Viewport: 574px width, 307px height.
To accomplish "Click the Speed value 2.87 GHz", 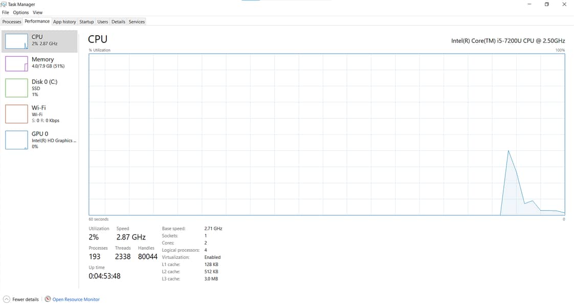I will click(x=131, y=237).
